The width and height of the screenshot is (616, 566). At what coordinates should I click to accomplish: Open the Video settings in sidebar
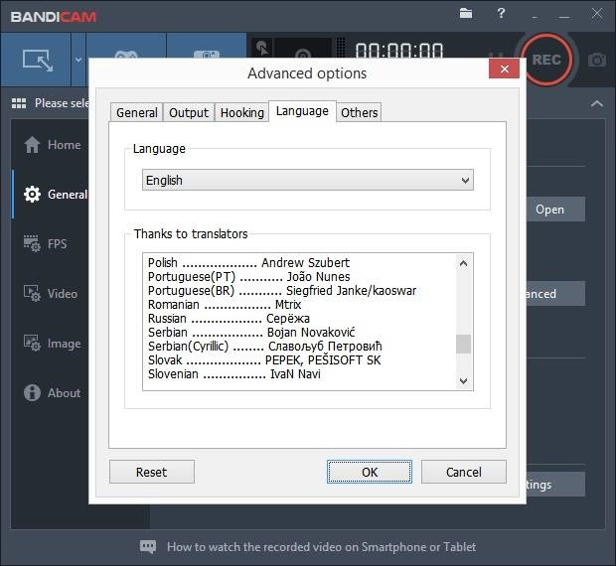(51, 294)
